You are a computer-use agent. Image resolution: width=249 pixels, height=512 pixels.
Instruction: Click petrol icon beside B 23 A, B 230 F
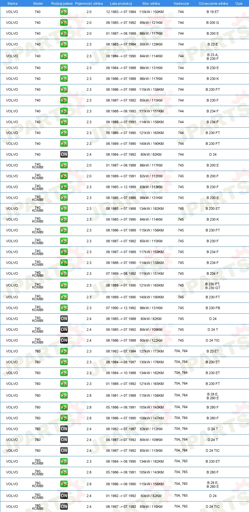(64, 56)
